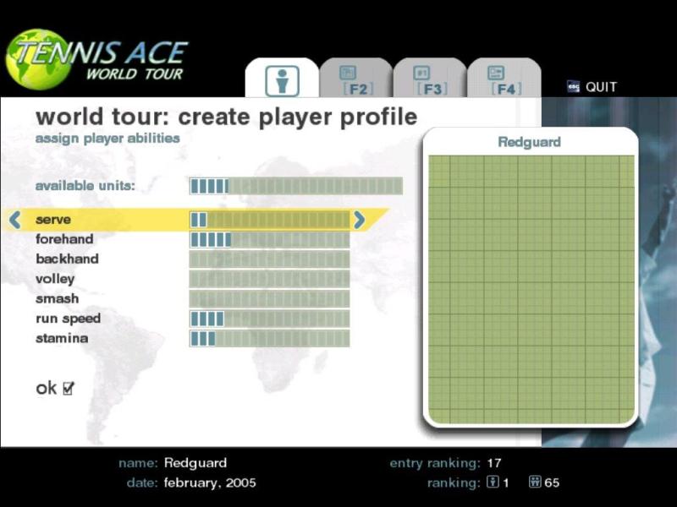
Task: Click the Tennis Ace World Tour logo
Action: [x=97, y=59]
